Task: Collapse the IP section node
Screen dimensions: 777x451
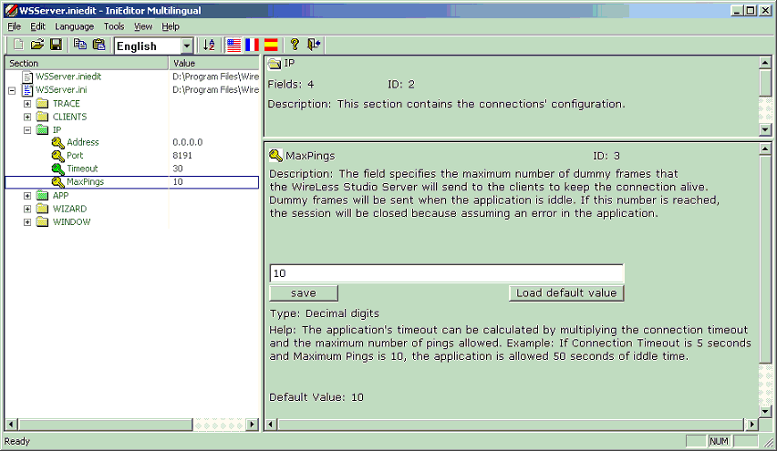Action: (27, 129)
